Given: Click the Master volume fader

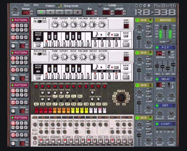Looking at the screenshot, I should pyautogui.click(x=165, y=28).
